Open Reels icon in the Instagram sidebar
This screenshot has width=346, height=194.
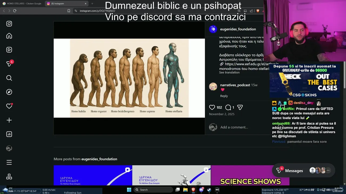pos(9,50)
